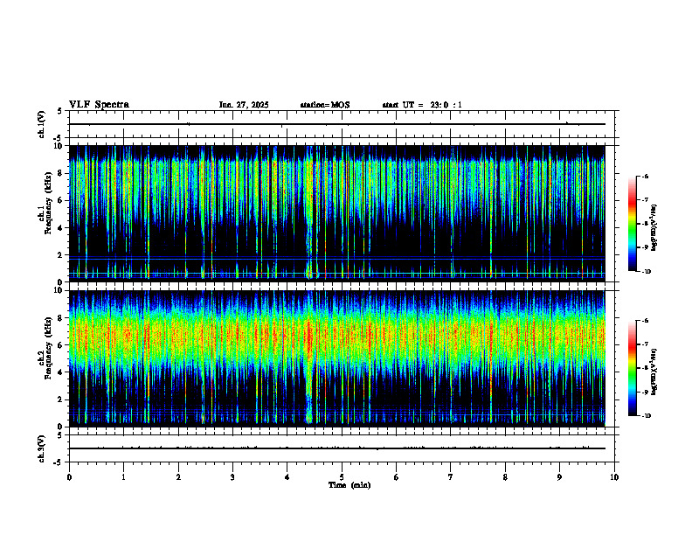This screenshot has width=692, height=535.
Task: Click the ch.1 "Frequency (kHz)" axis label
Action: (x=48, y=201)
